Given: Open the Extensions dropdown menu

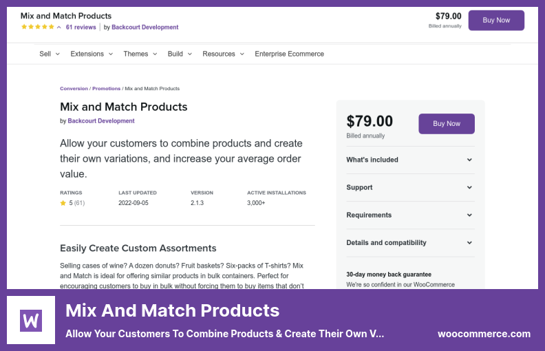Looking at the screenshot, I should click(92, 54).
